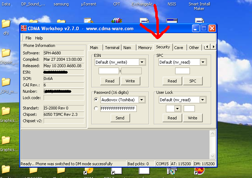Click the Smart Install Maker desktop label
252x178 pixels.
[x=199, y=6]
